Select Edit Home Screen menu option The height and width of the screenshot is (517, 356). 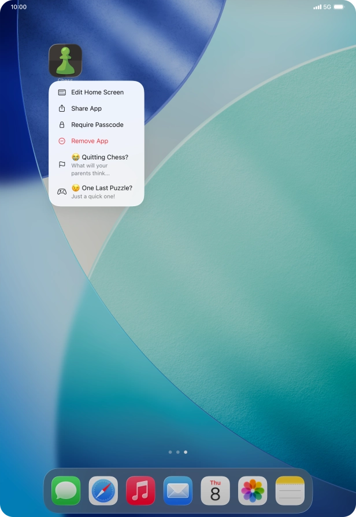tap(97, 92)
